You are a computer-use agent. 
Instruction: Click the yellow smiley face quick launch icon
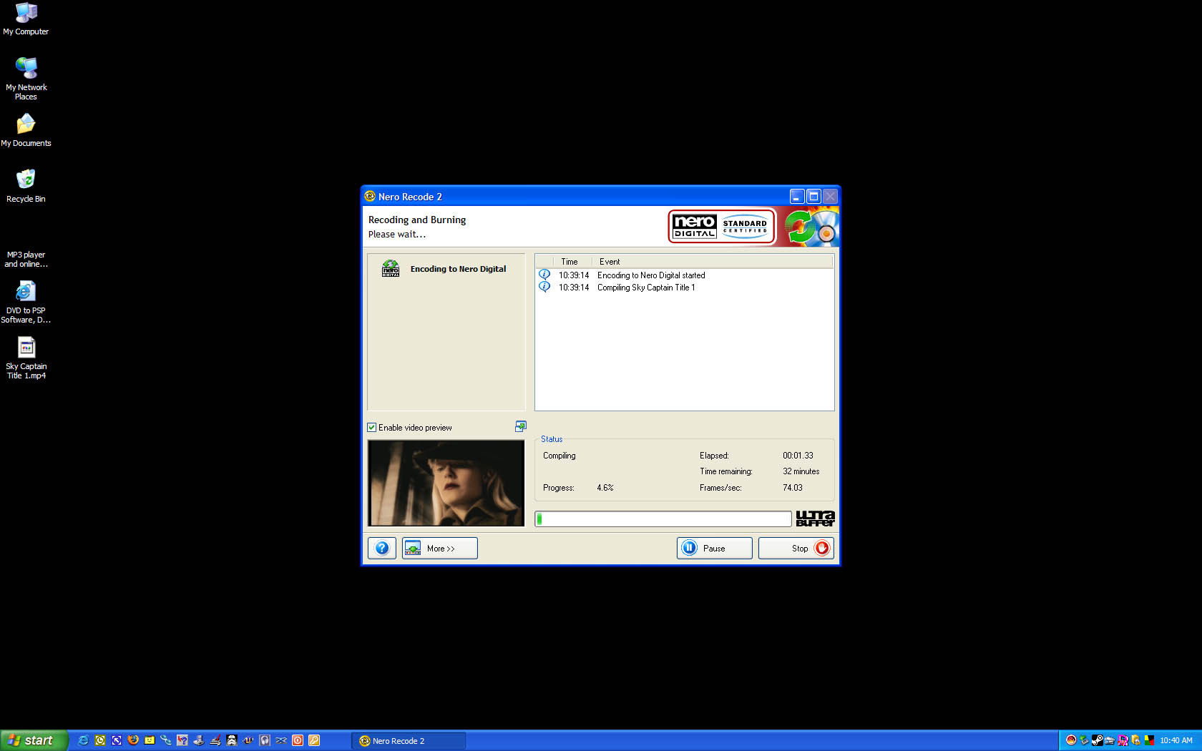(150, 740)
